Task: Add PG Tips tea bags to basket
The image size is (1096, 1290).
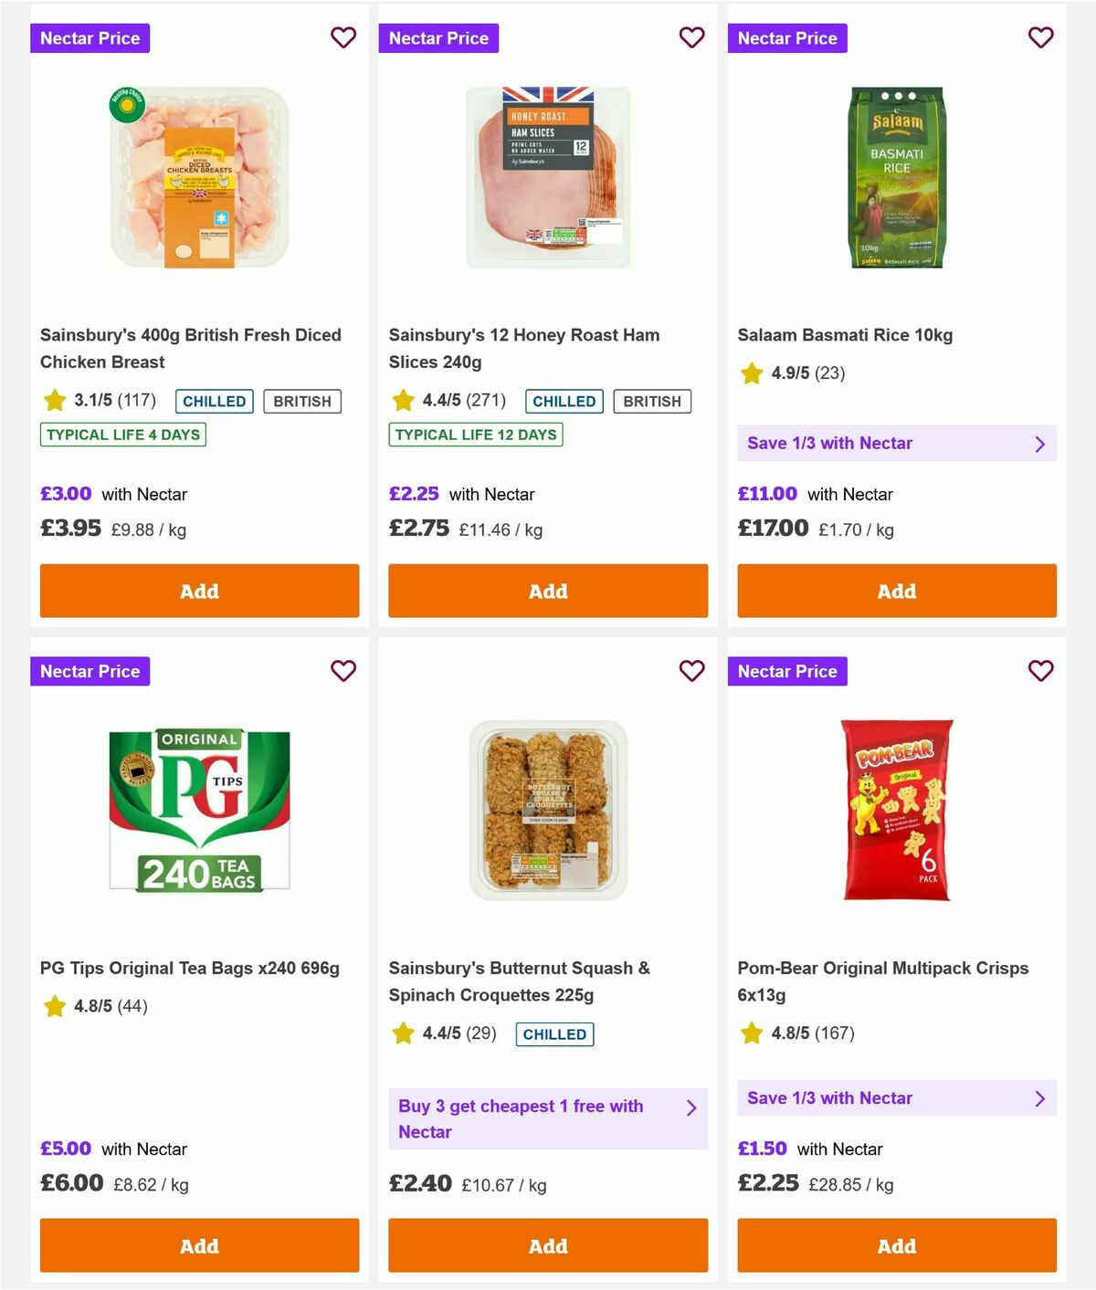Action: (x=199, y=1245)
